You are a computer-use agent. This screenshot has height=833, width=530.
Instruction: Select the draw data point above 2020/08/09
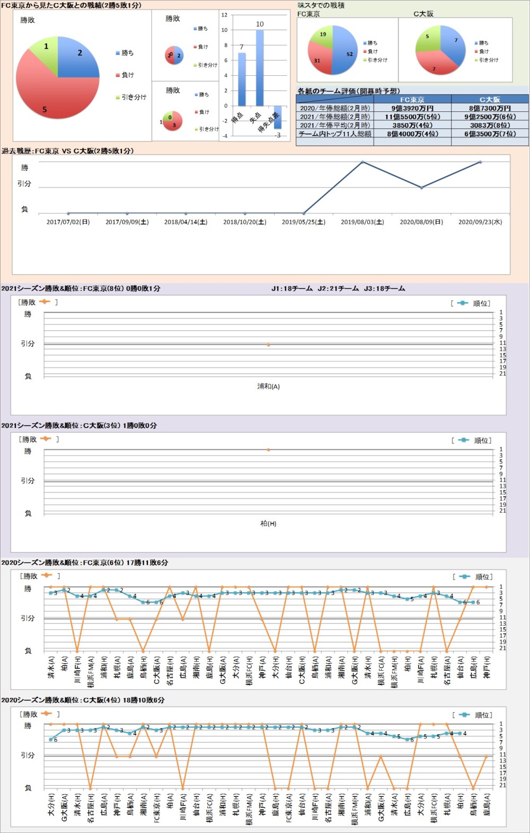coord(421,188)
